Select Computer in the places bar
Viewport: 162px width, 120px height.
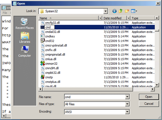coord(25,51)
